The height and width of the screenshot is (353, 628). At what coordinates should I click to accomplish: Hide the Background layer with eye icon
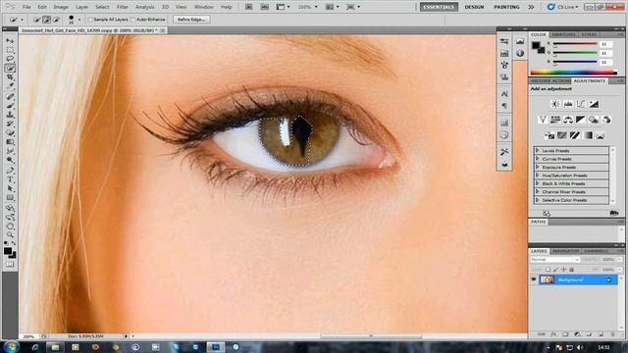click(x=534, y=279)
